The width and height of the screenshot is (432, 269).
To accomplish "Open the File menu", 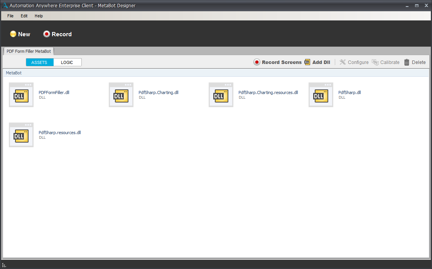I will 10,16.
